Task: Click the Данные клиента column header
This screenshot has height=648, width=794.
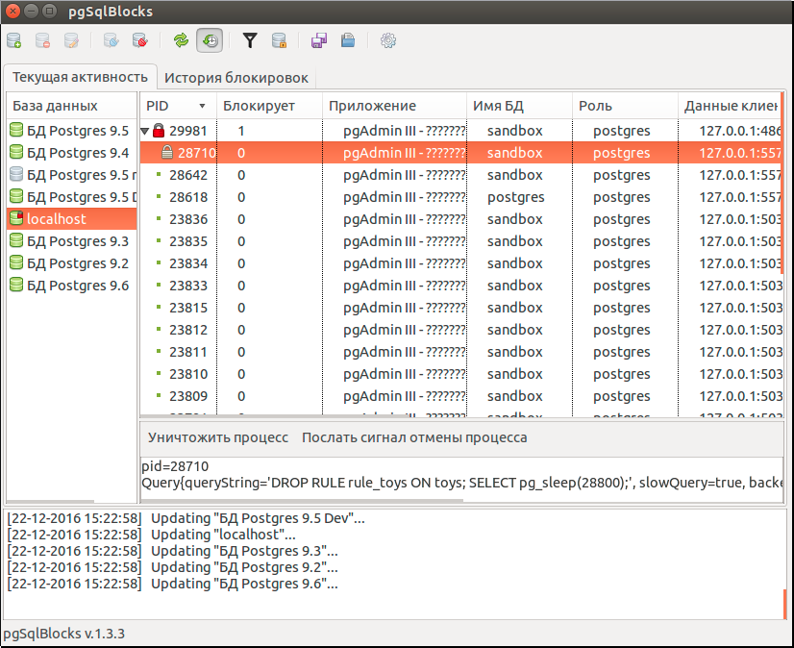Action: click(730, 106)
